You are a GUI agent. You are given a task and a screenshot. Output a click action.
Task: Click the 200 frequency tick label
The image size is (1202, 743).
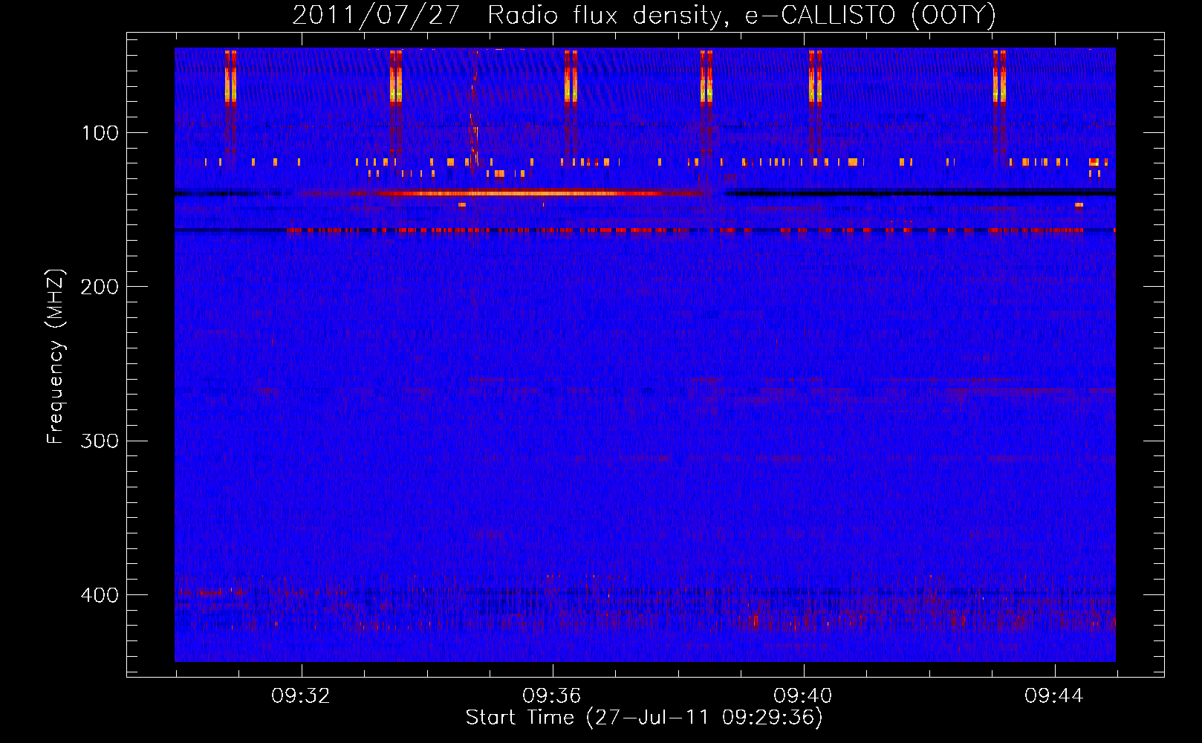tap(100, 287)
